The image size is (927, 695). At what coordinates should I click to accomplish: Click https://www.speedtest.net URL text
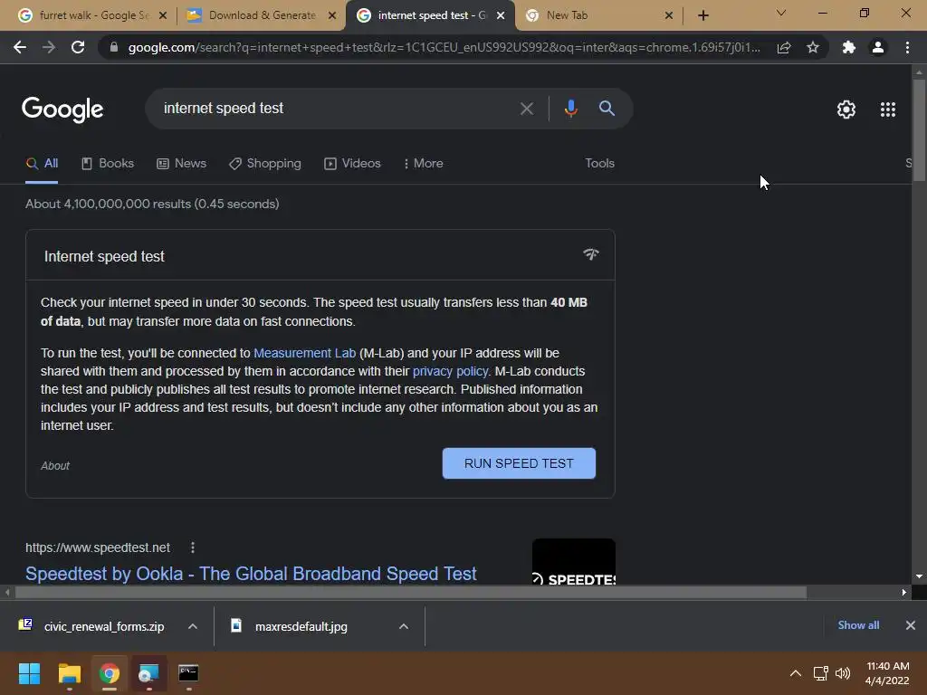98,547
